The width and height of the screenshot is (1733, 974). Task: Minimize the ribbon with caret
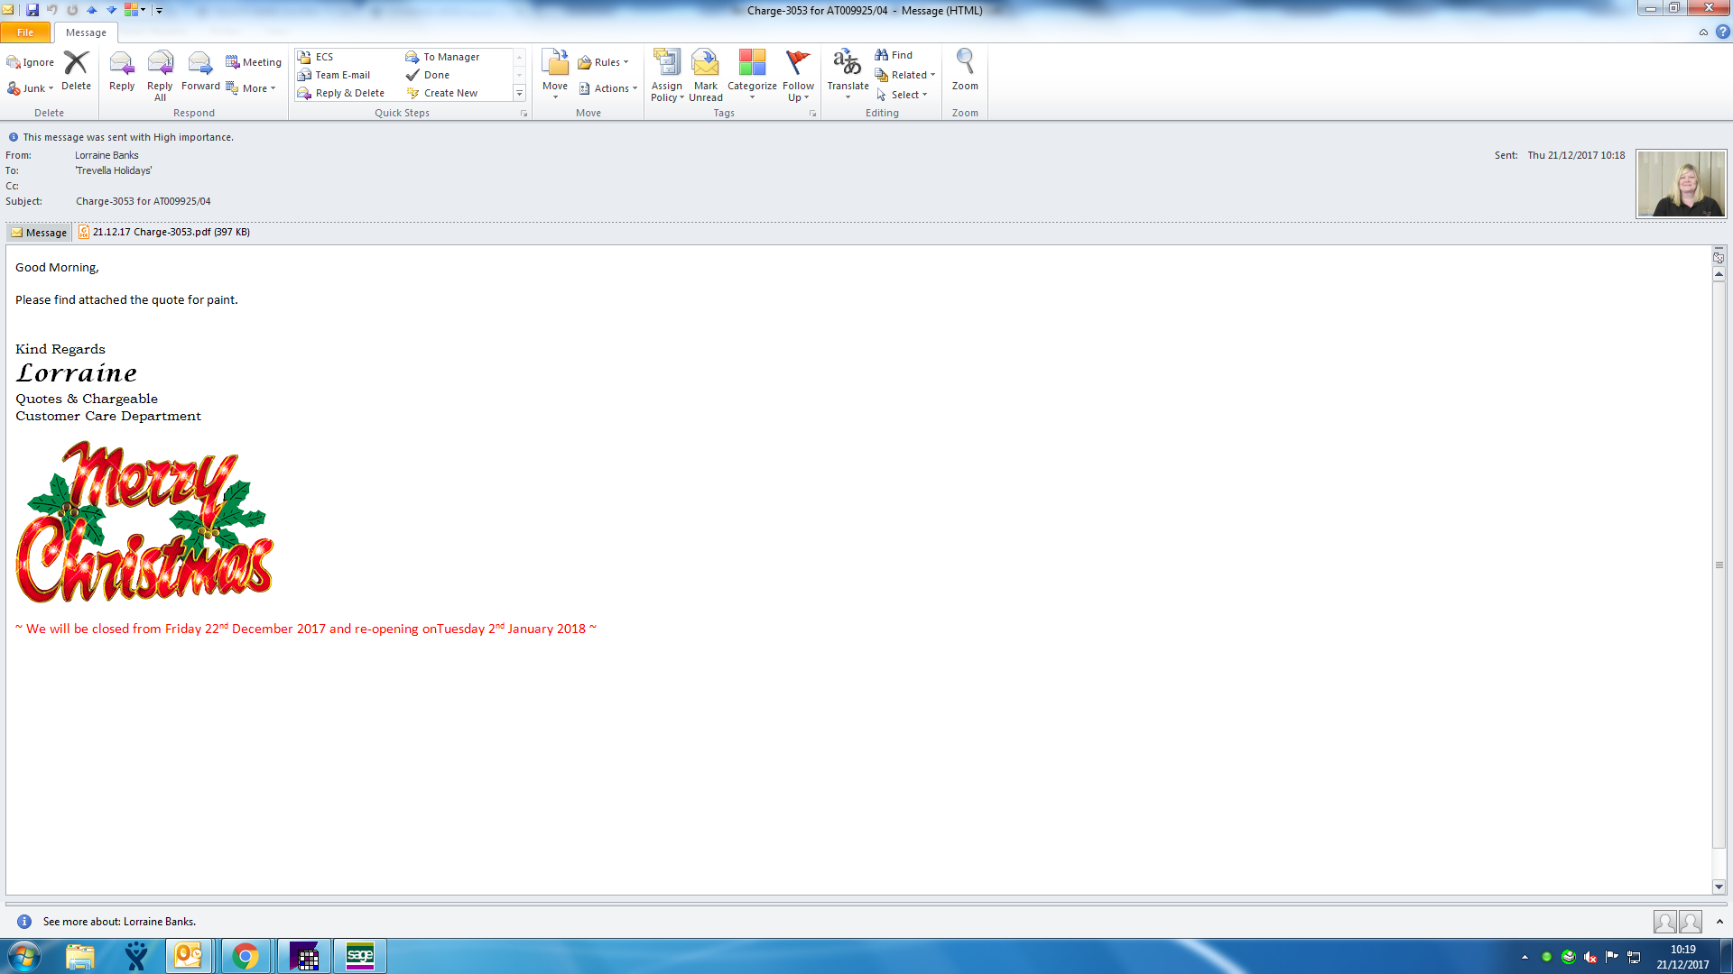tap(1703, 32)
